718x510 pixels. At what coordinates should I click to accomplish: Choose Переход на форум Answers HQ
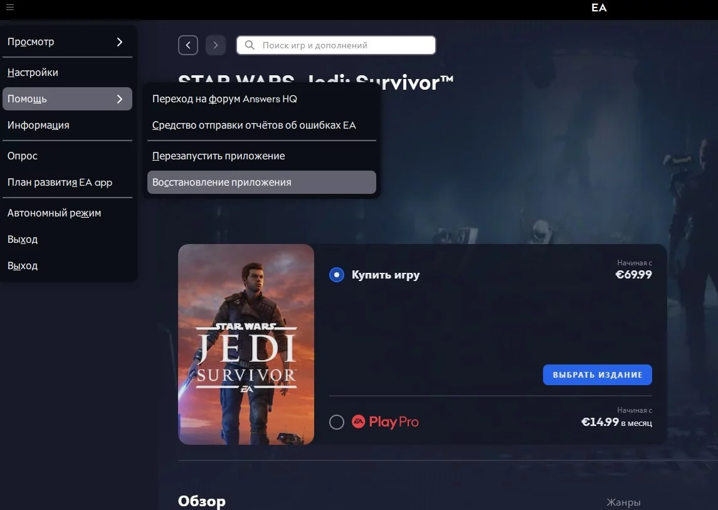[x=261, y=99]
